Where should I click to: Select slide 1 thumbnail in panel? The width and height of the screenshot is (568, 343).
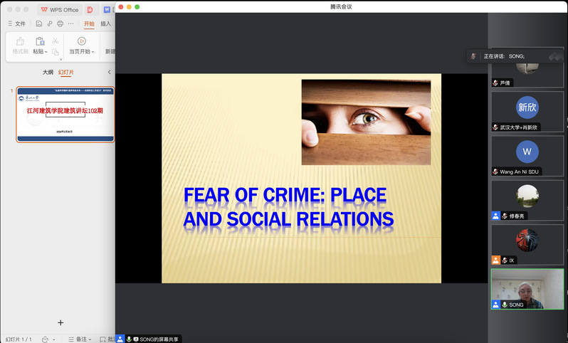pyautogui.click(x=65, y=114)
